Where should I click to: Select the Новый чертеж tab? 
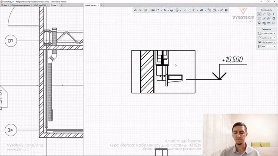tap(90, 5)
